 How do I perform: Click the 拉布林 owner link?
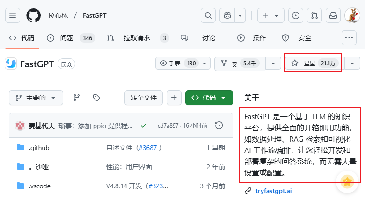(x=58, y=15)
